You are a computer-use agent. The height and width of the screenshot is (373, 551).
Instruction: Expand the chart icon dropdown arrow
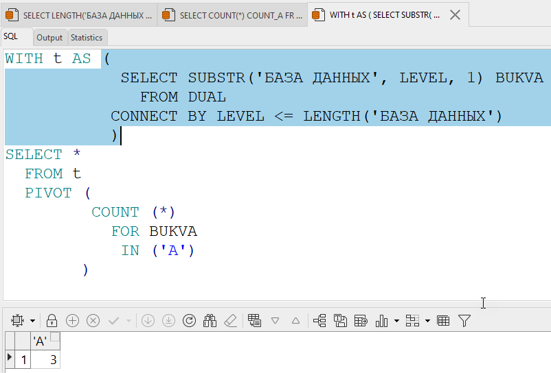[396, 321]
